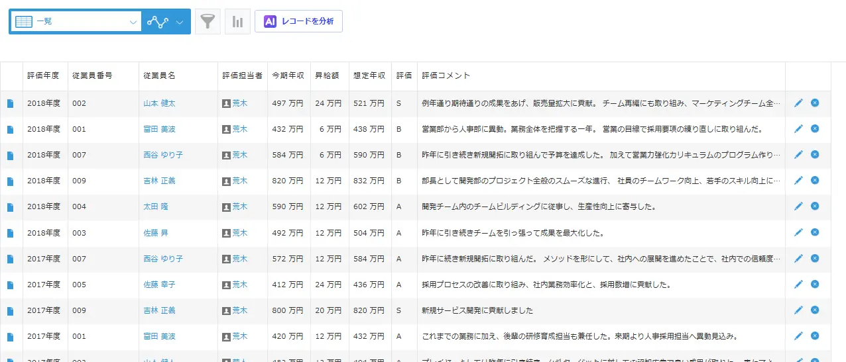Delete the 2017年度 吉林 正義 record

point(815,310)
